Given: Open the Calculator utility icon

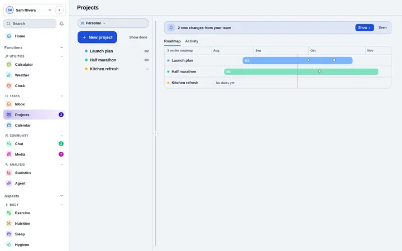Looking at the screenshot, I should click(x=9, y=65).
